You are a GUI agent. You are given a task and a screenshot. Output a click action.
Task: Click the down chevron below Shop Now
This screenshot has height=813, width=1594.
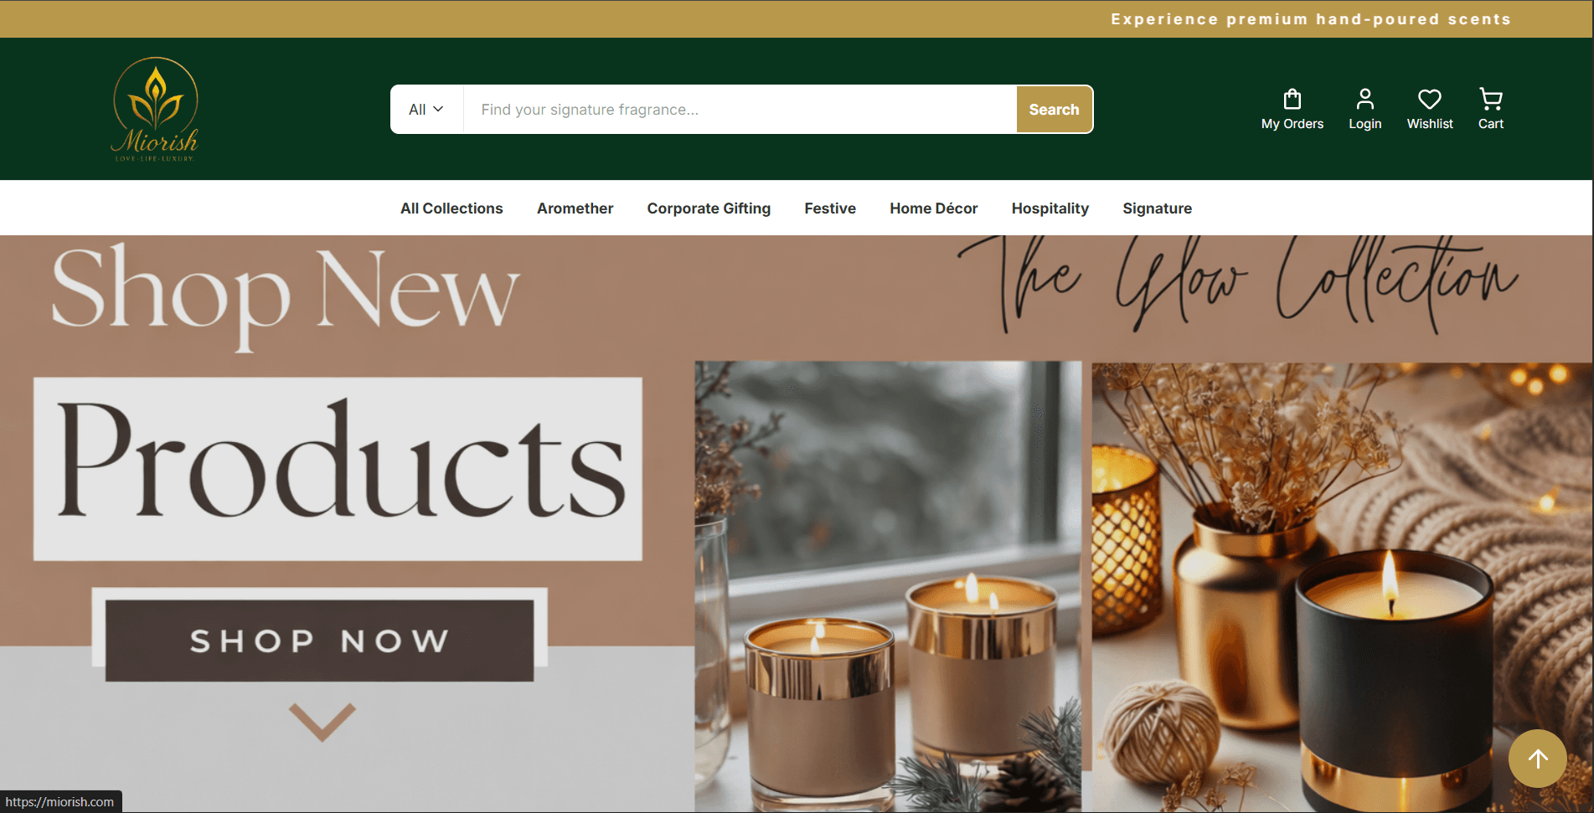pyautogui.click(x=322, y=722)
